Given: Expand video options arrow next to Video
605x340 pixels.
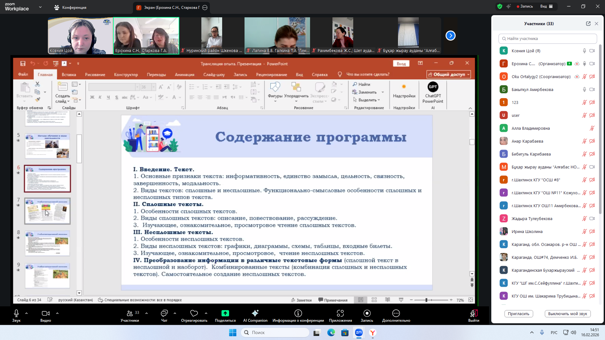Looking at the screenshot, I should point(57,313).
